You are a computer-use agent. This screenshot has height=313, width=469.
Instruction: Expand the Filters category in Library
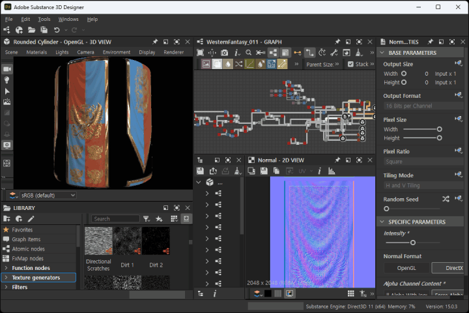click(x=6, y=287)
